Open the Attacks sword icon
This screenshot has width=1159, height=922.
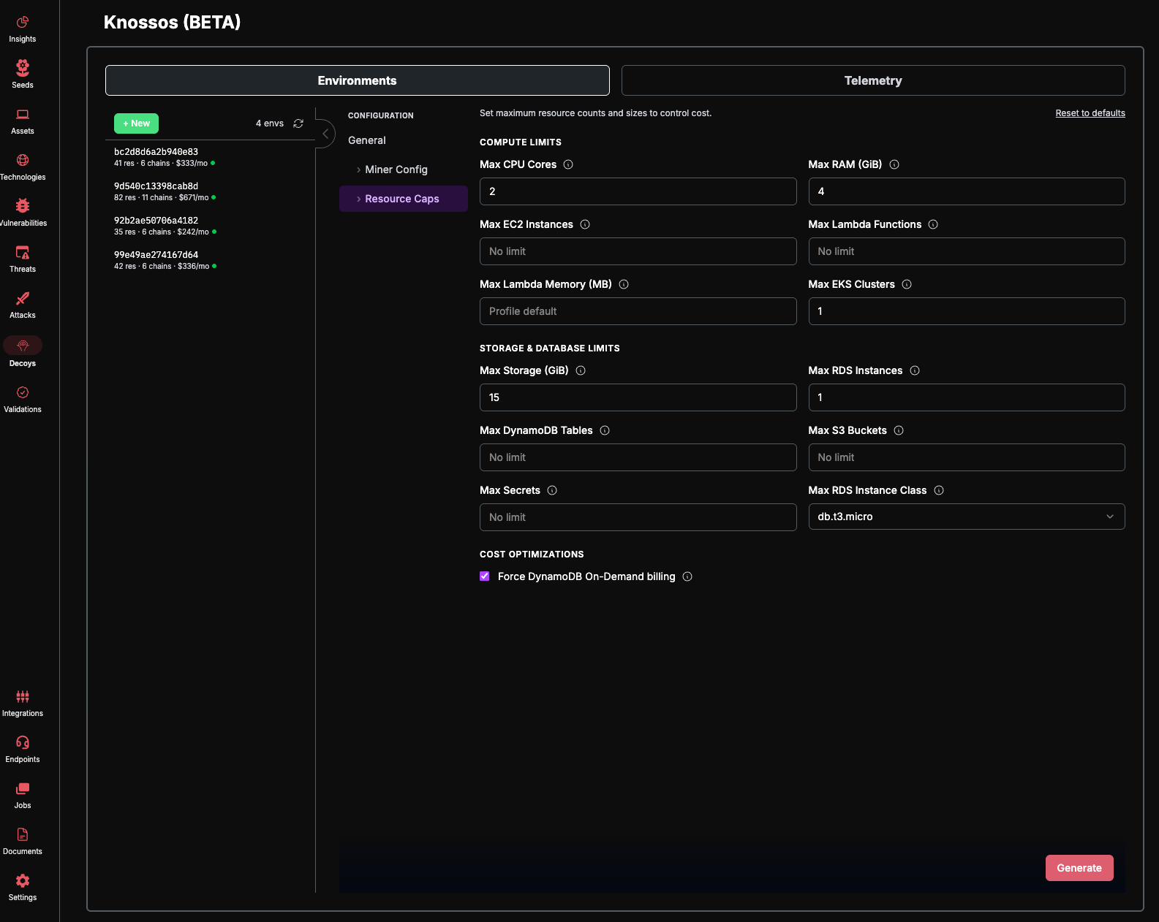(23, 298)
